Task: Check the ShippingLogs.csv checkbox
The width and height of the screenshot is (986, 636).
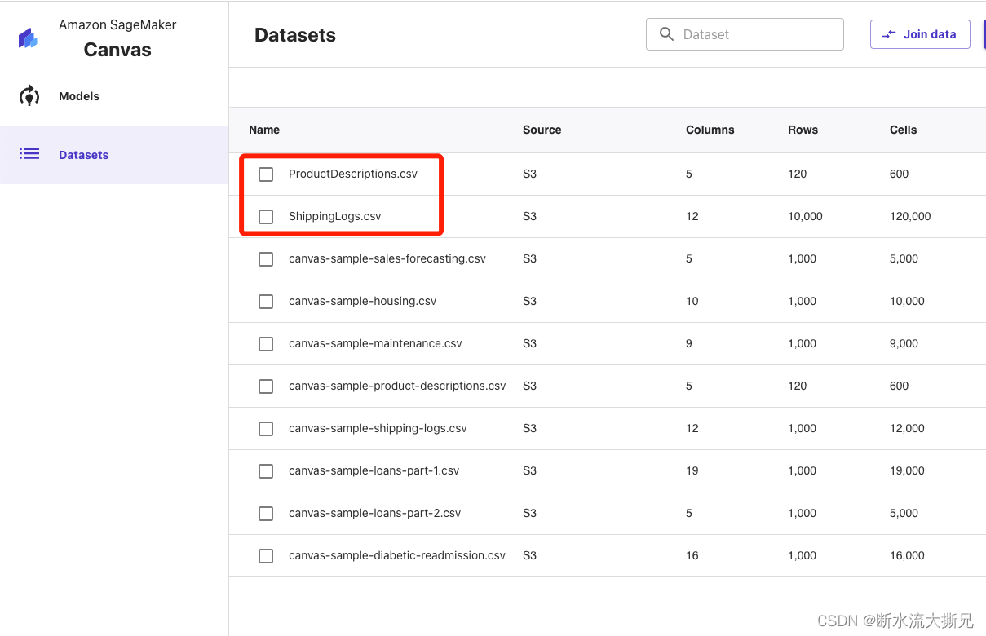Action: (x=266, y=217)
